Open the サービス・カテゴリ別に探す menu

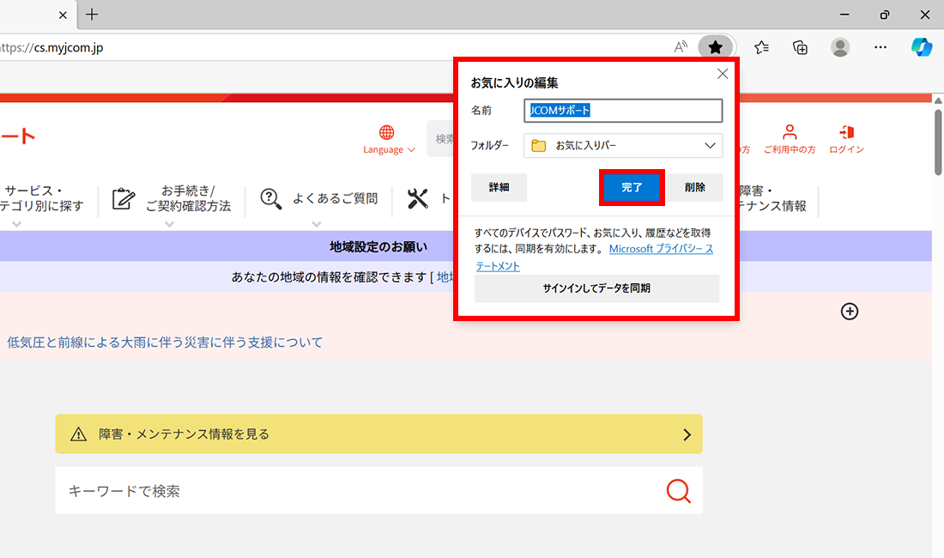pyautogui.click(x=42, y=198)
